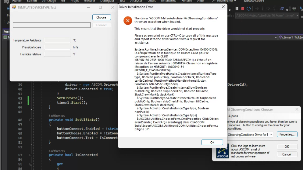Click the TEMPLATEDEVICETYPE Test window icon
The image size is (303, 170).
click(x=14, y=7)
